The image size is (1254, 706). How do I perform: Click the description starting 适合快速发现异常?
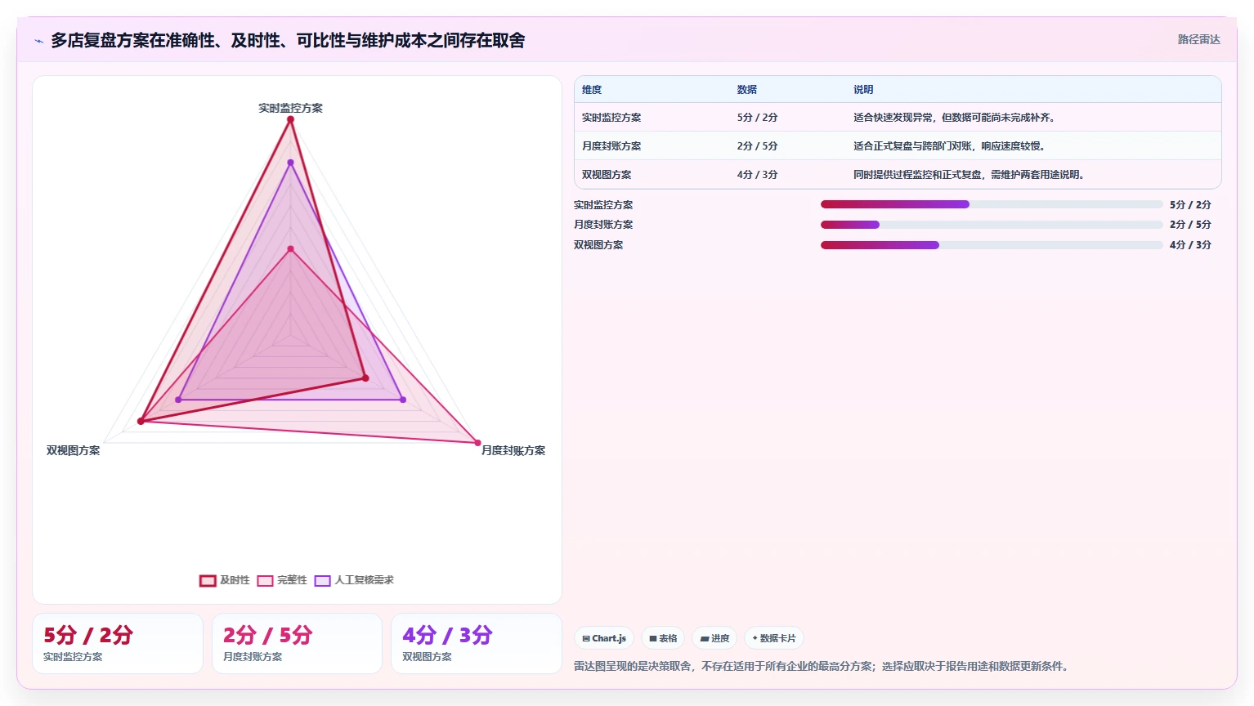click(956, 118)
